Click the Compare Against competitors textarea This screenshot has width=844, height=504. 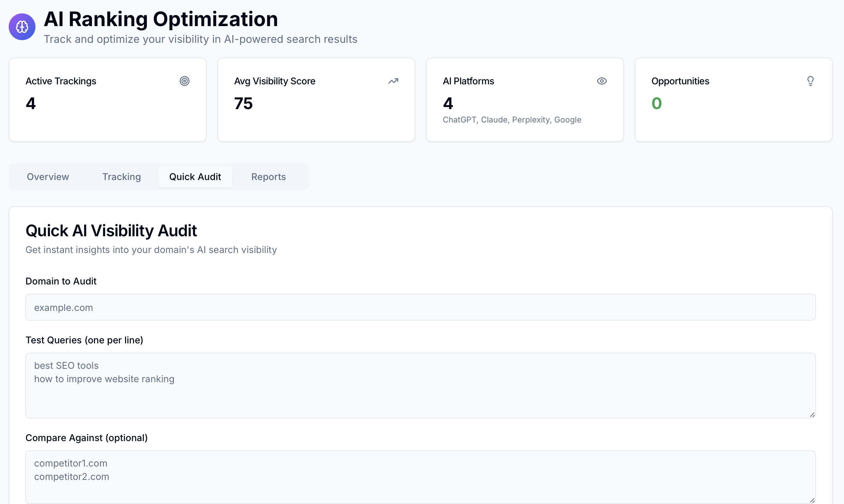click(420, 477)
